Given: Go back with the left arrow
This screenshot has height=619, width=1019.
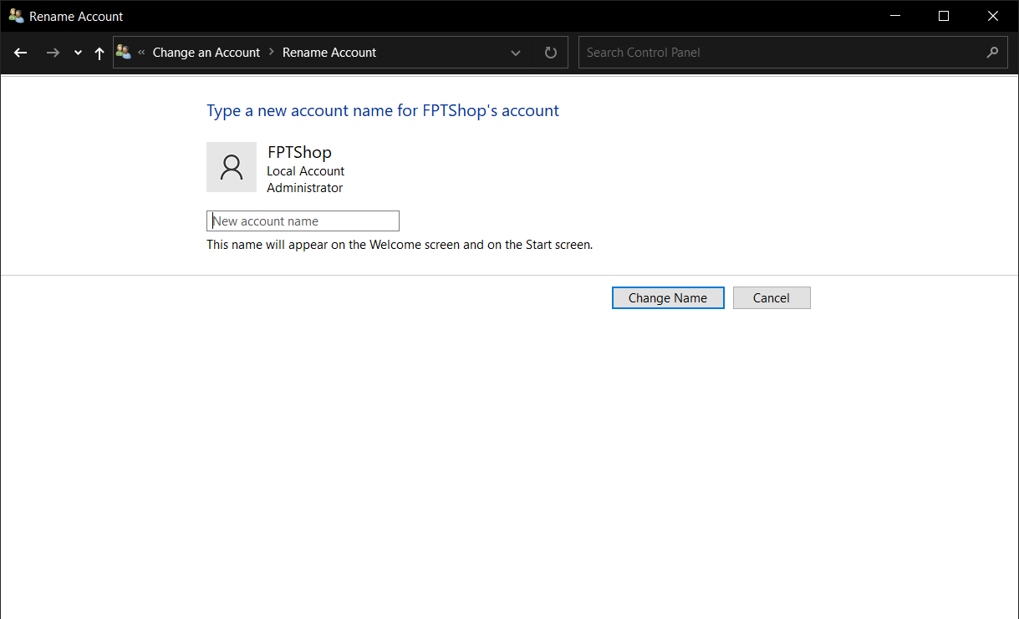Looking at the screenshot, I should [21, 53].
